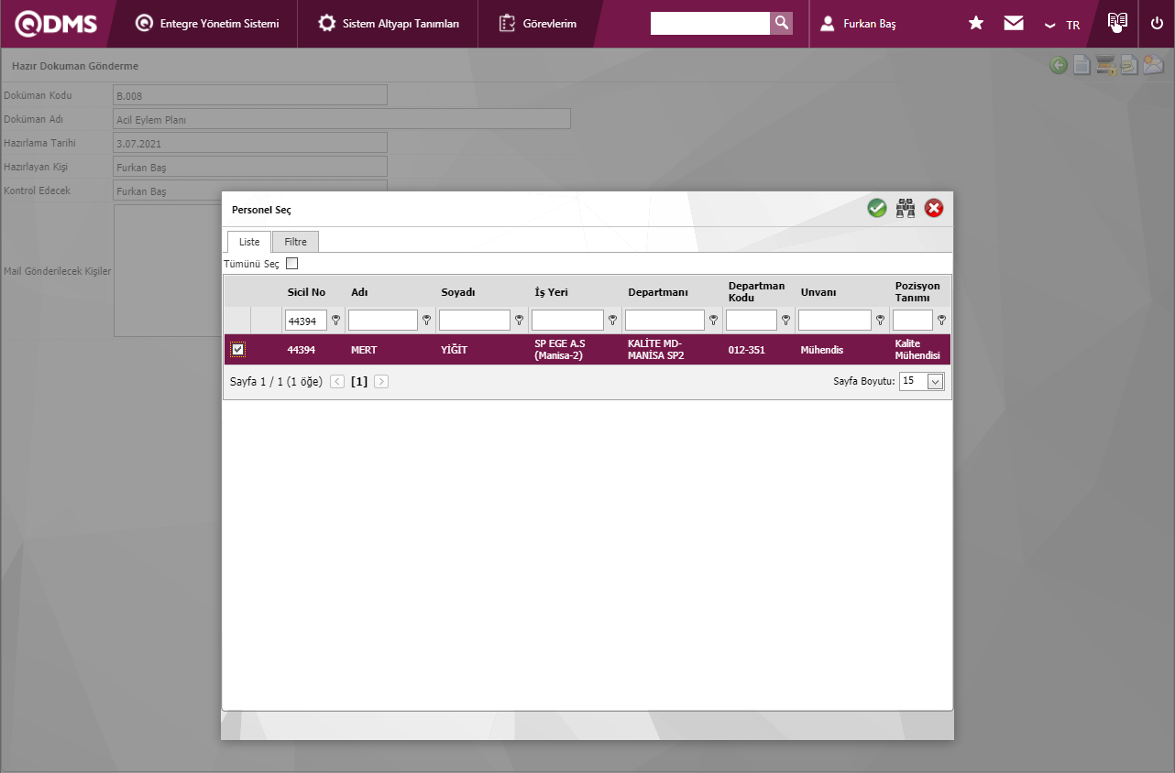Open the Unvanı filter options icon
The image size is (1175, 773).
[880, 321]
